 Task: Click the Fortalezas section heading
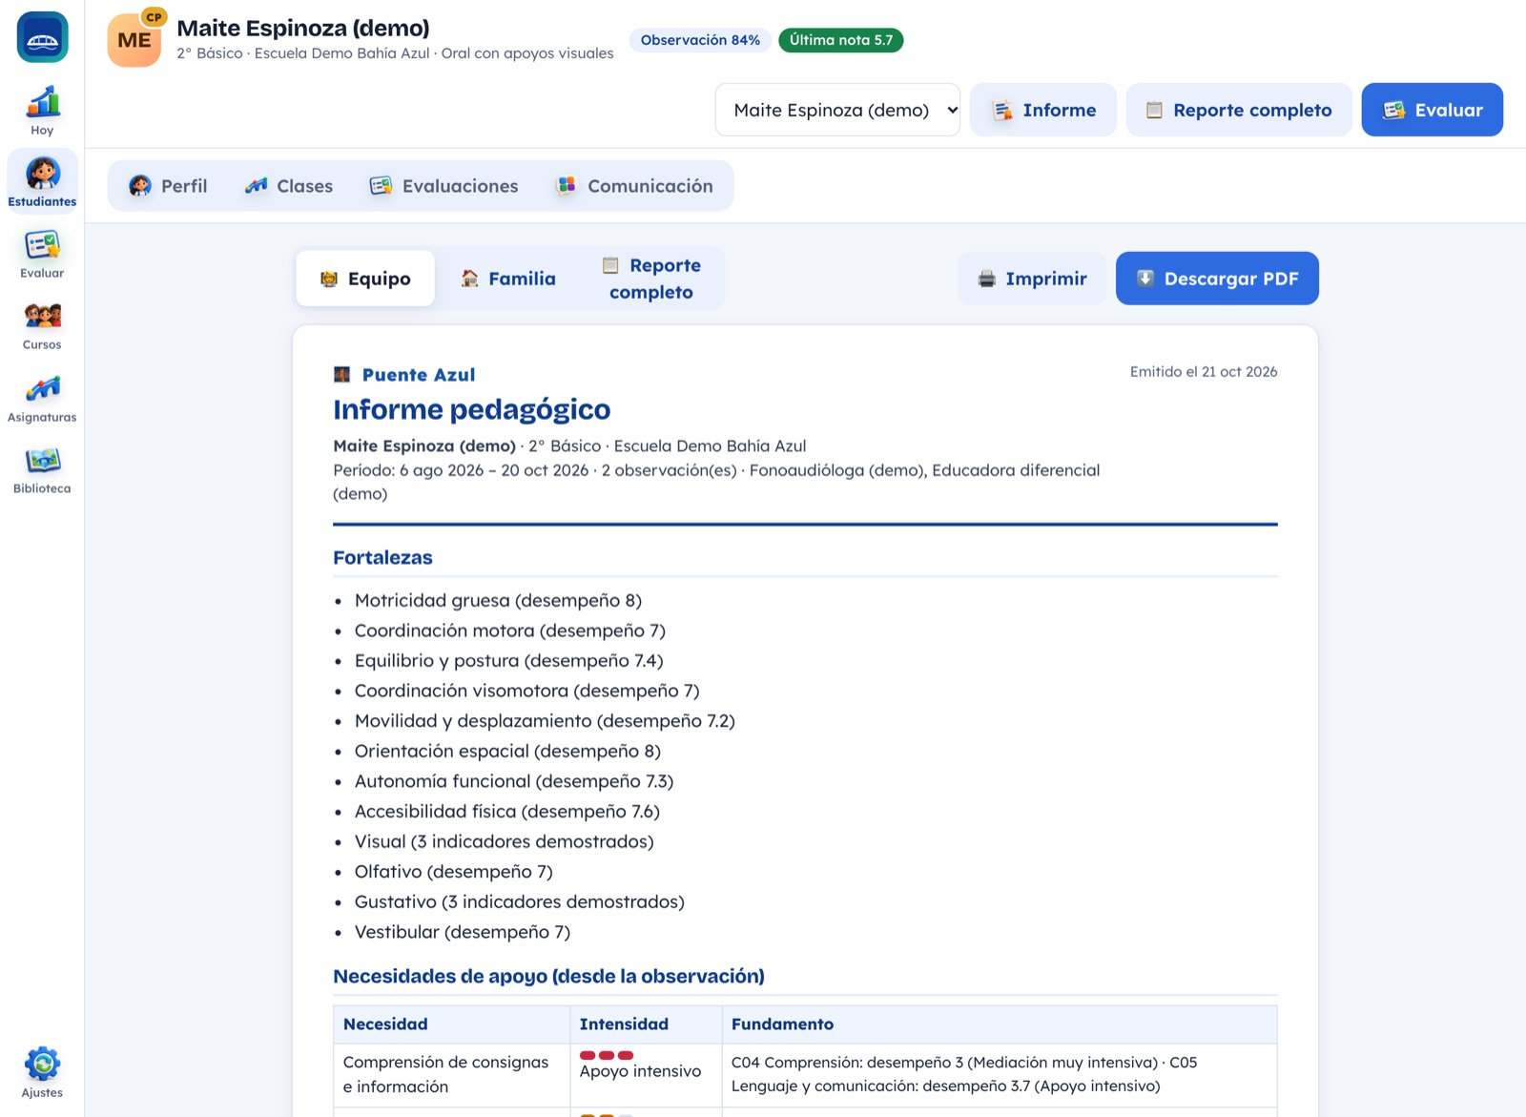[382, 558]
